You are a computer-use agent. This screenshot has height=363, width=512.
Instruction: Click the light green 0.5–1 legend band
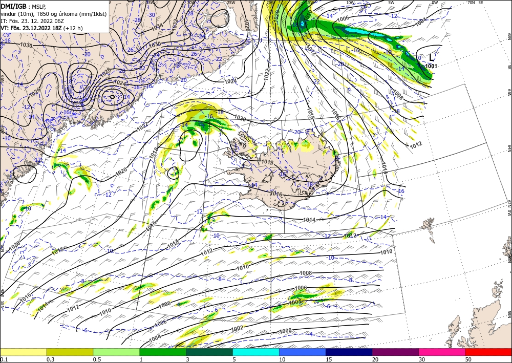[x=116, y=352]
